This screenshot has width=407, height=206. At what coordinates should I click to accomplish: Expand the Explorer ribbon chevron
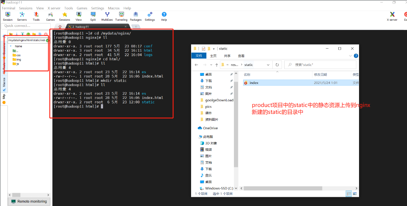(x=351, y=55)
